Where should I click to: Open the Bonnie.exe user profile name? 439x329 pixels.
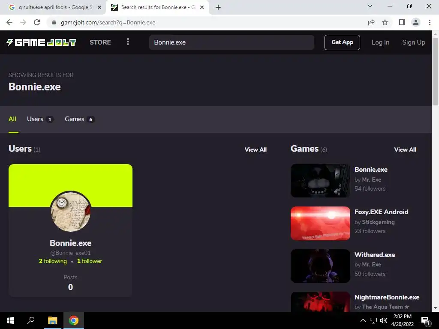(71, 243)
